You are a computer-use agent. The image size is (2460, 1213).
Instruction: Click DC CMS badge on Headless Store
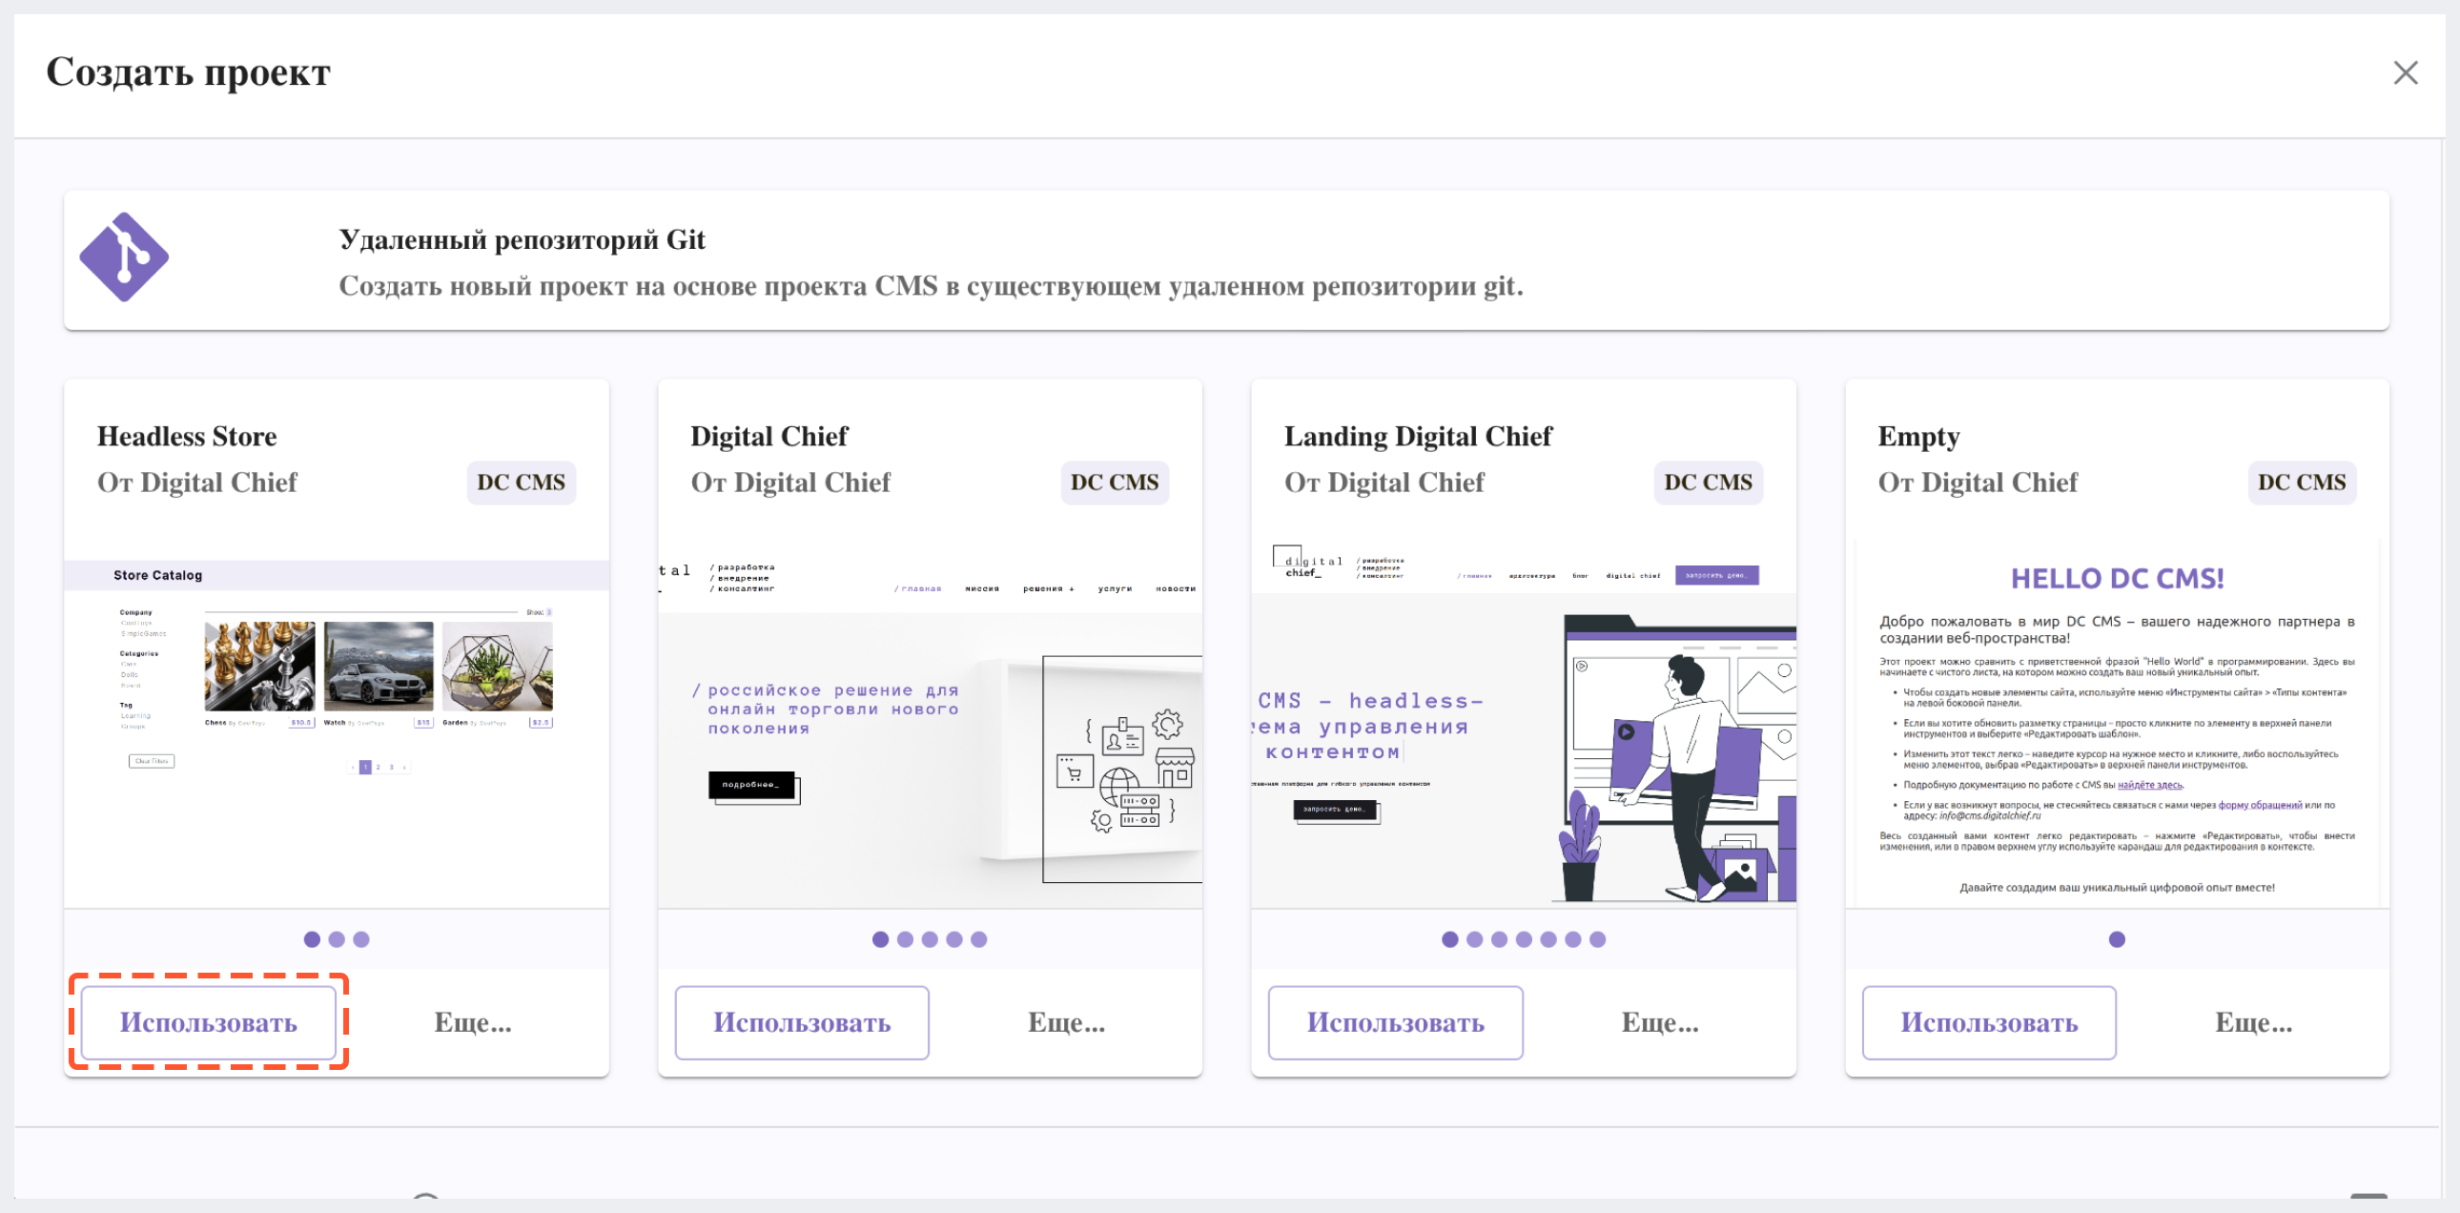tap(522, 483)
